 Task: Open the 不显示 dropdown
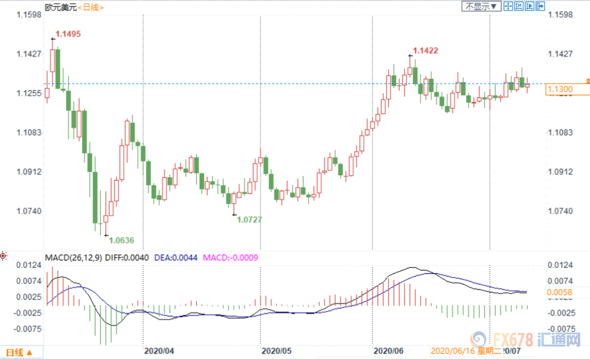click(482, 6)
